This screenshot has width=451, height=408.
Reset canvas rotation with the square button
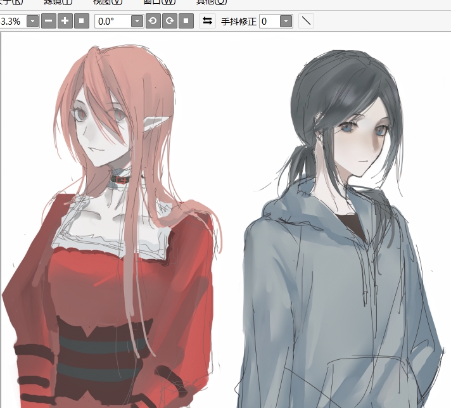pyautogui.click(x=185, y=21)
